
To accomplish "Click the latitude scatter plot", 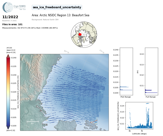I will click(x=139, y=116).
